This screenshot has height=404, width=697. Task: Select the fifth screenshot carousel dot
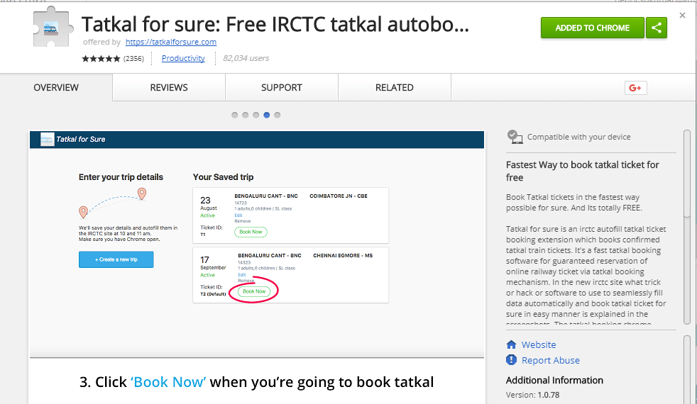click(278, 115)
